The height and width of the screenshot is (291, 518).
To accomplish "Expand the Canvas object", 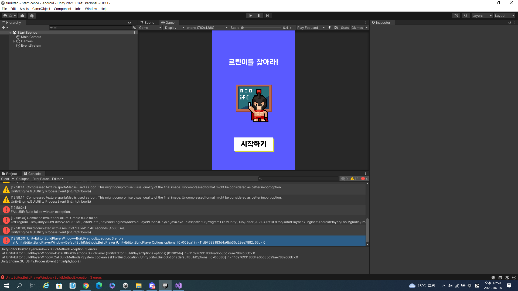I will pos(14,41).
